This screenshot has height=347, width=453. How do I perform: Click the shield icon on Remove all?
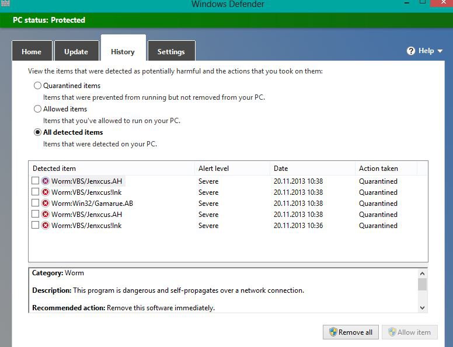tap(333, 332)
